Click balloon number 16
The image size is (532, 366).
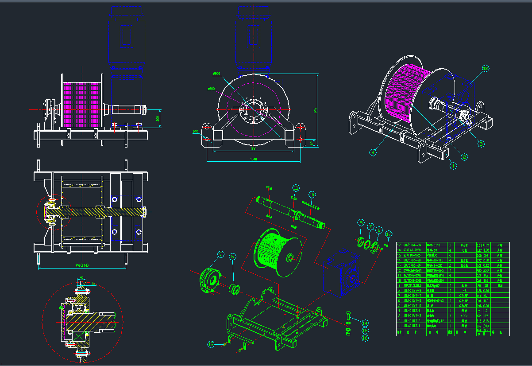pyautogui.click(x=211, y=343)
